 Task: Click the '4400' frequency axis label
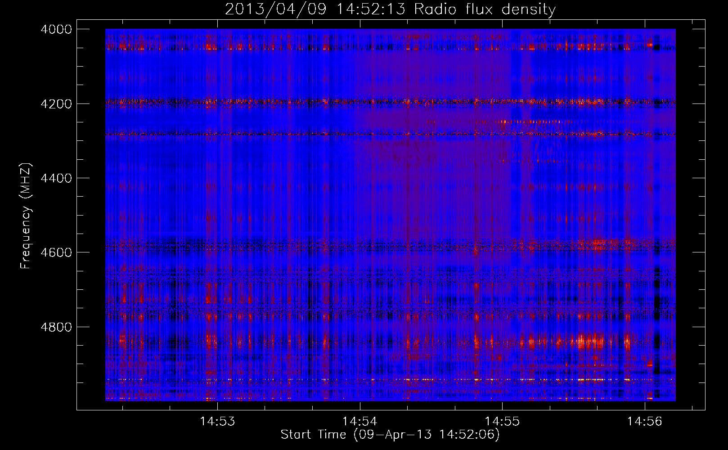point(56,178)
